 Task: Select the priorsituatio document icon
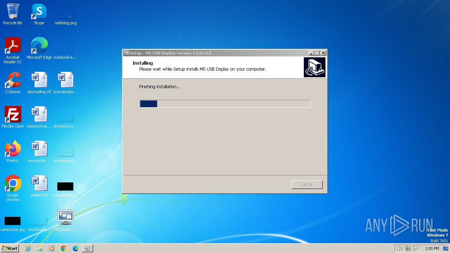pyautogui.click(x=65, y=83)
